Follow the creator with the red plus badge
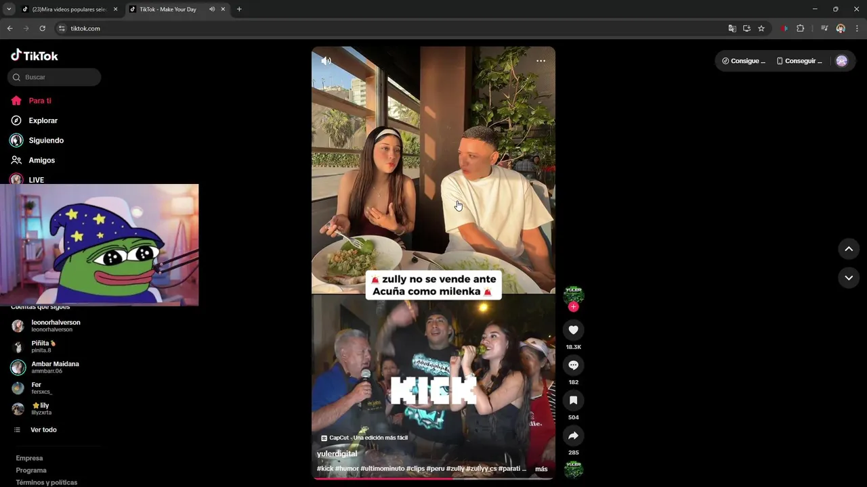The height and width of the screenshot is (487, 867). 574,307
